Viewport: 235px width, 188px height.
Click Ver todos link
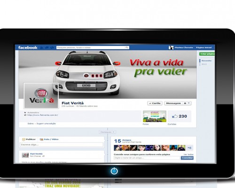(188, 155)
